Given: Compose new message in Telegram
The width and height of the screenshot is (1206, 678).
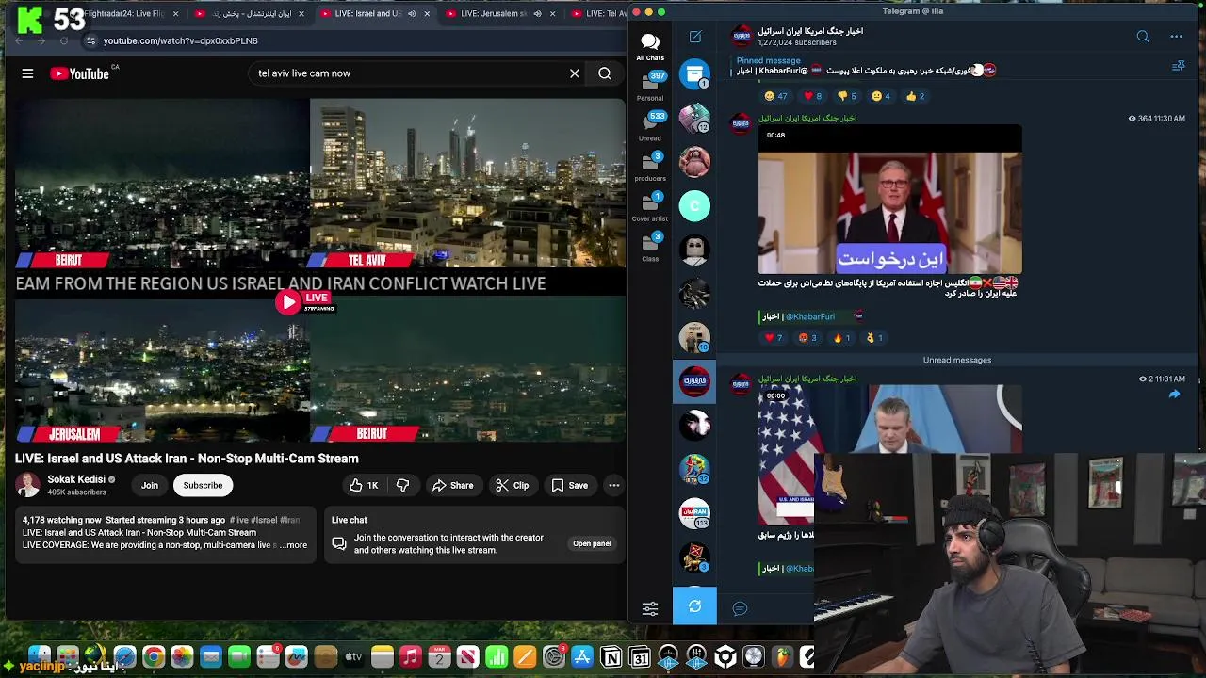Looking at the screenshot, I should [x=695, y=37].
